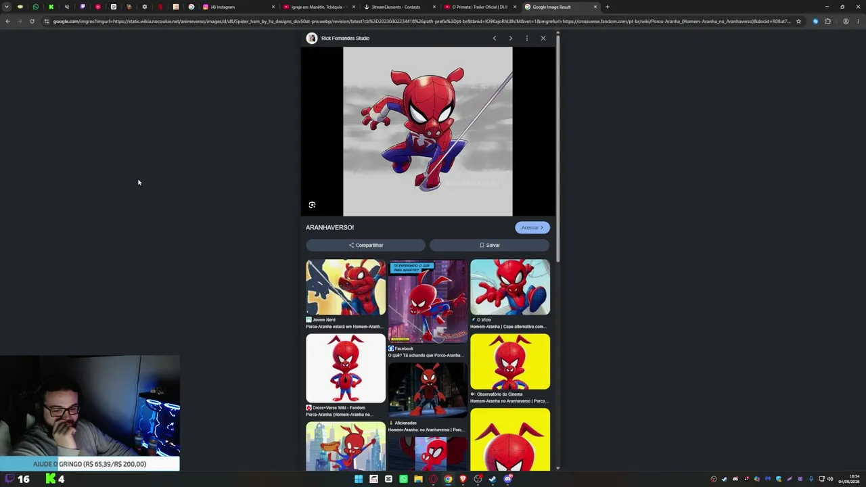Screen dimensions: 866x487
Task: Open Steam from the taskbar
Action: tap(493, 479)
